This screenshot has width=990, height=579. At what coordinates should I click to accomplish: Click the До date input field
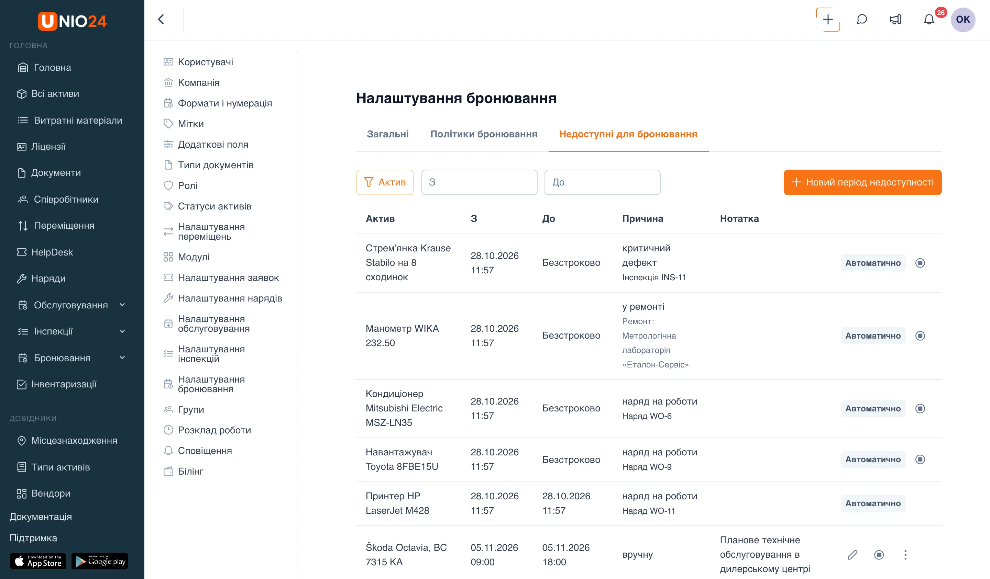pyautogui.click(x=602, y=182)
